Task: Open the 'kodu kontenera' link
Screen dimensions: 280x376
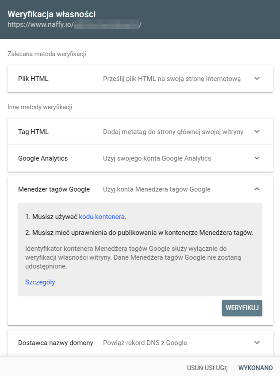Action: pyautogui.click(x=102, y=217)
